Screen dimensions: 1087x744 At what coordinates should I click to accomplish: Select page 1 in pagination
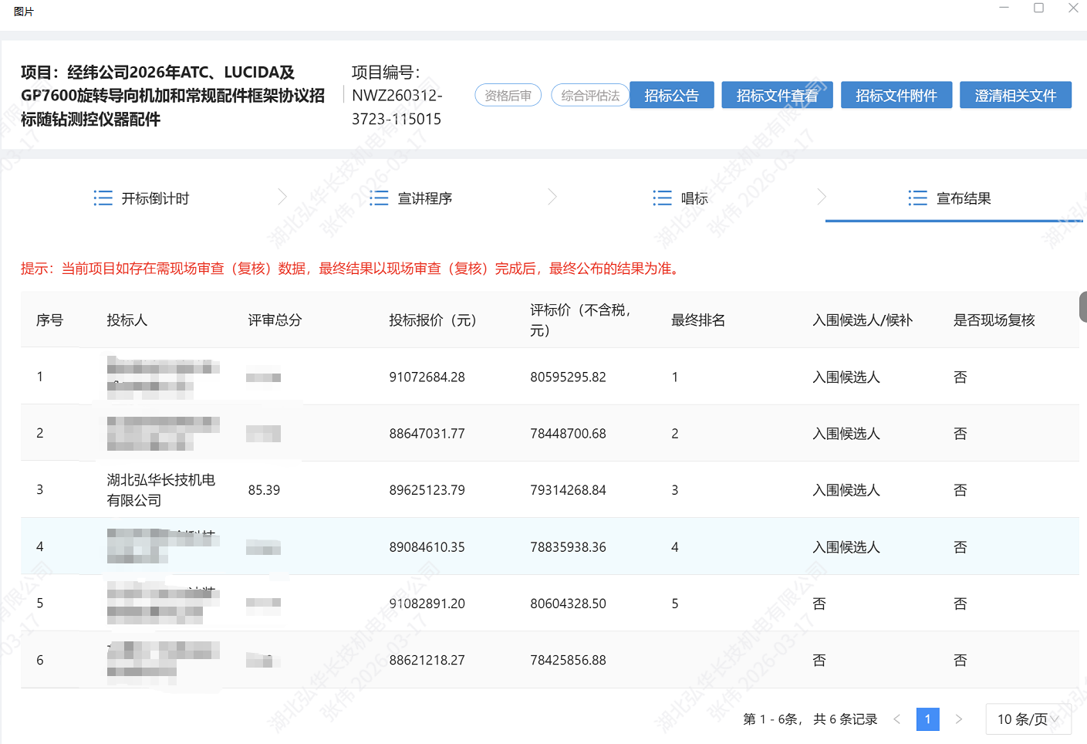[x=927, y=719]
